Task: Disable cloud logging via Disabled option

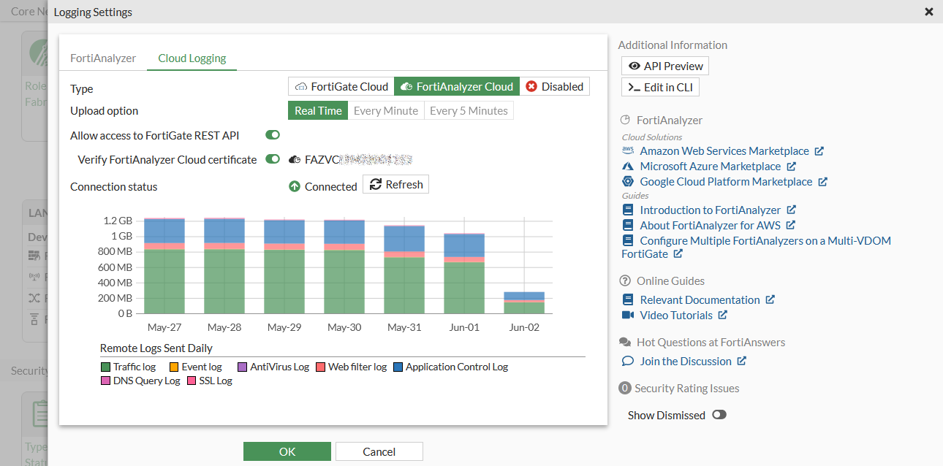Action: tap(555, 86)
